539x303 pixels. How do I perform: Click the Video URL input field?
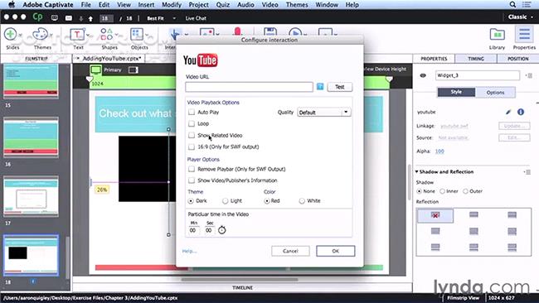tap(250, 87)
